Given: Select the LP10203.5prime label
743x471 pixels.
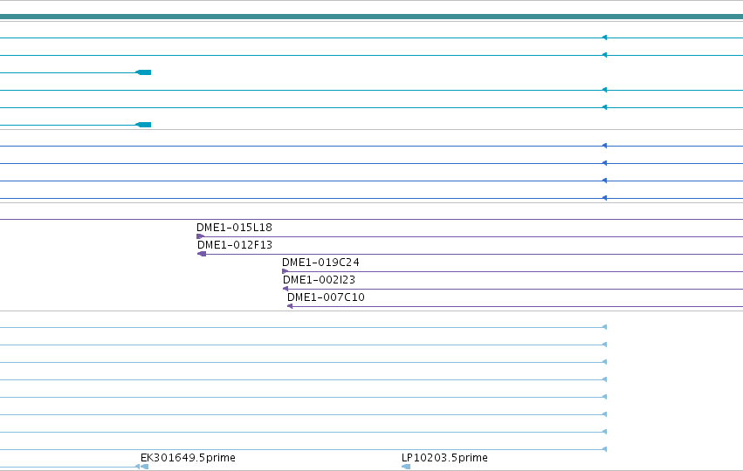Looking at the screenshot, I should click(444, 458).
